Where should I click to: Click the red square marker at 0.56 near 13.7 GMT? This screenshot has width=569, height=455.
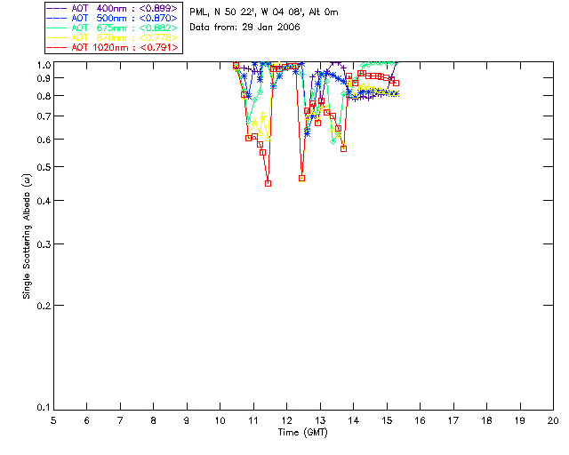343,148
